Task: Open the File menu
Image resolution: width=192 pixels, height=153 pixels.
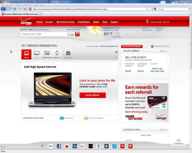Action: click(2, 5)
